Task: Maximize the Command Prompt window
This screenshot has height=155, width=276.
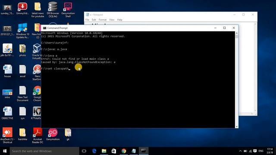Action: pos(224,28)
